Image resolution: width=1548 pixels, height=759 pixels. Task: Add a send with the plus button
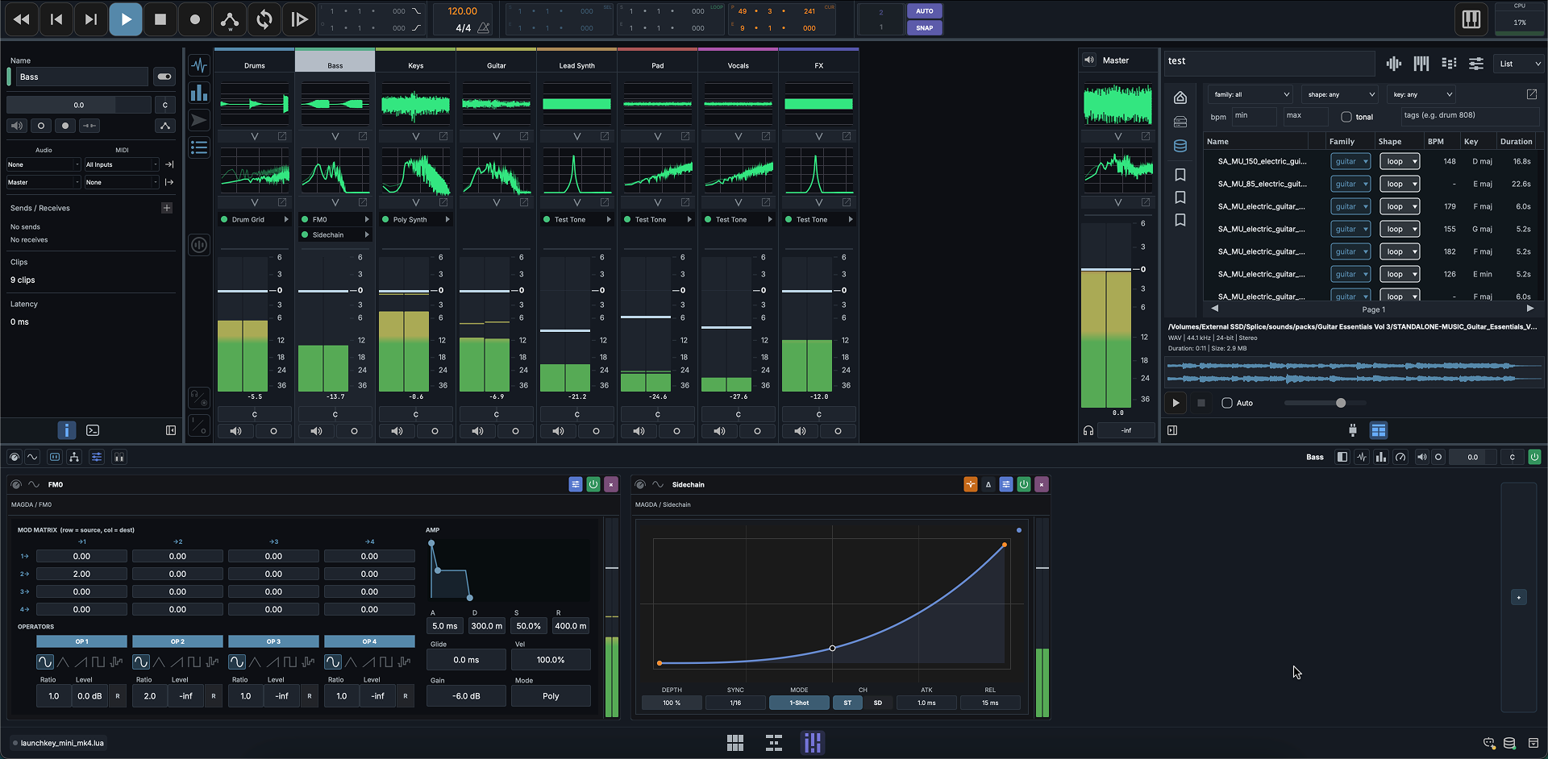[167, 208]
